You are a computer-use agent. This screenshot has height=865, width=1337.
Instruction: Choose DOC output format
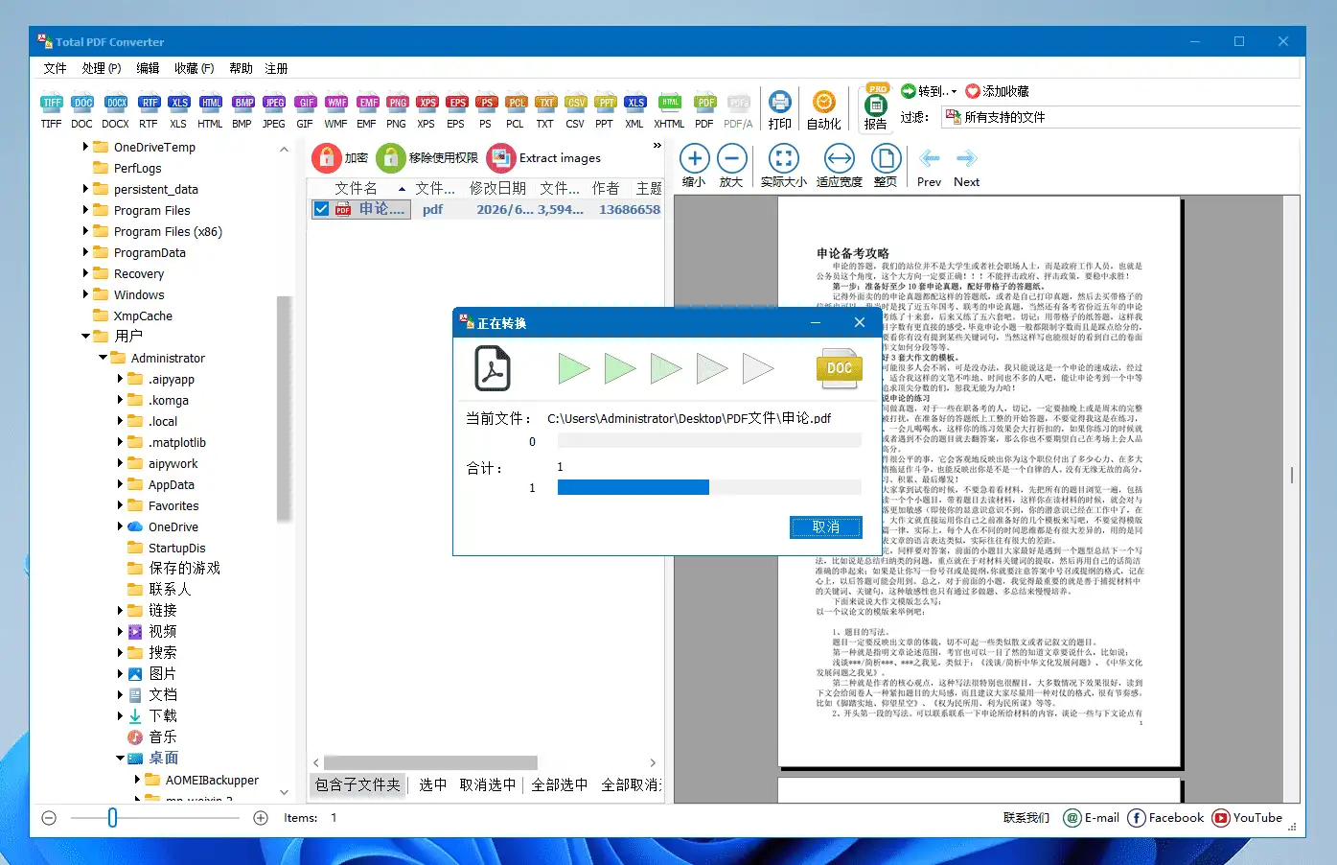click(82, 111)
